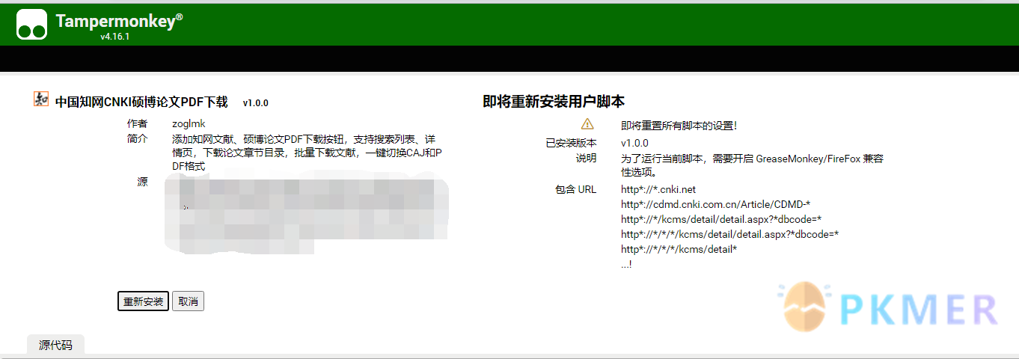Click the warning text 即将重置所有脚本的设置!
1019x359 pixels.
(x=679, y=126)
